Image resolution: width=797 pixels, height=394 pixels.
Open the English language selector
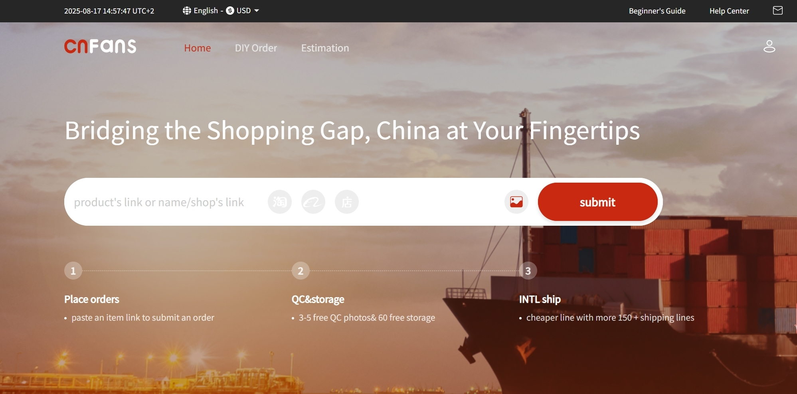(x=206, y=11)
